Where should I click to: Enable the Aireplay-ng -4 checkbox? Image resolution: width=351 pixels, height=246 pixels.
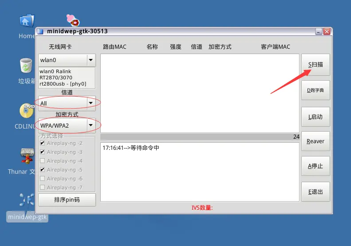[42, 161]
